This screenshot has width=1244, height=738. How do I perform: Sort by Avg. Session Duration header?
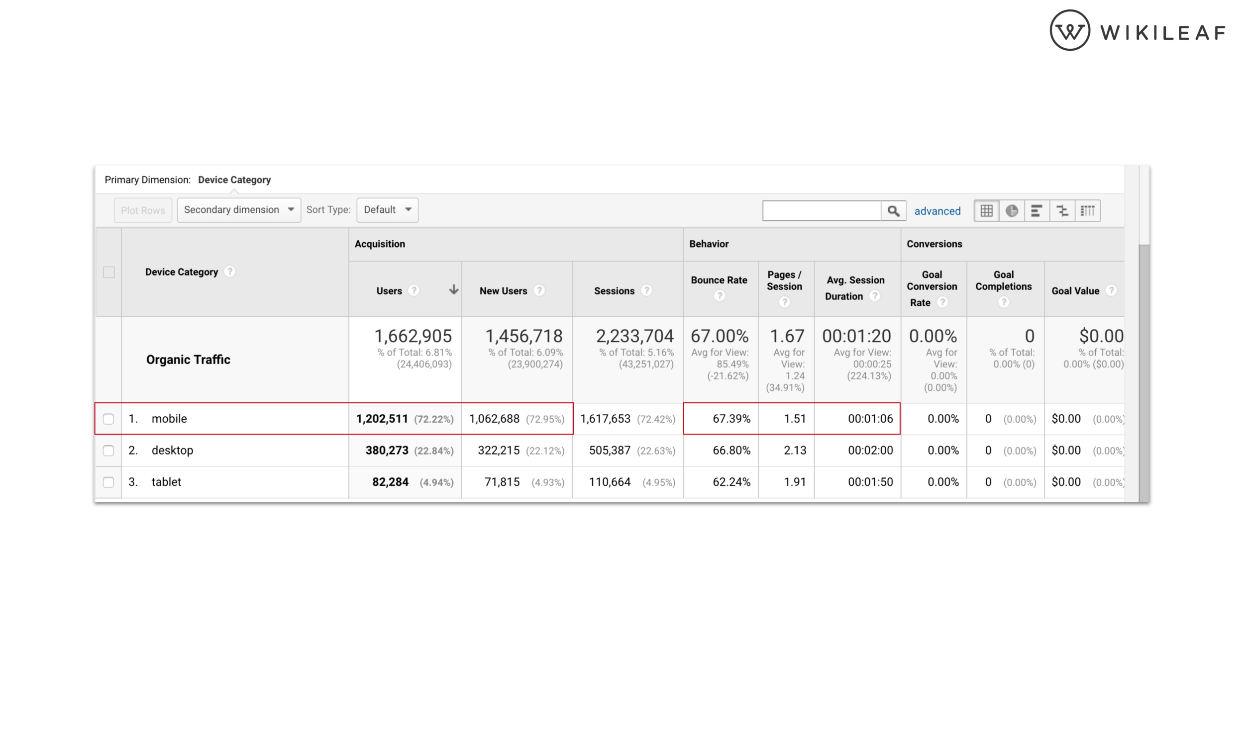click(855, 288)
